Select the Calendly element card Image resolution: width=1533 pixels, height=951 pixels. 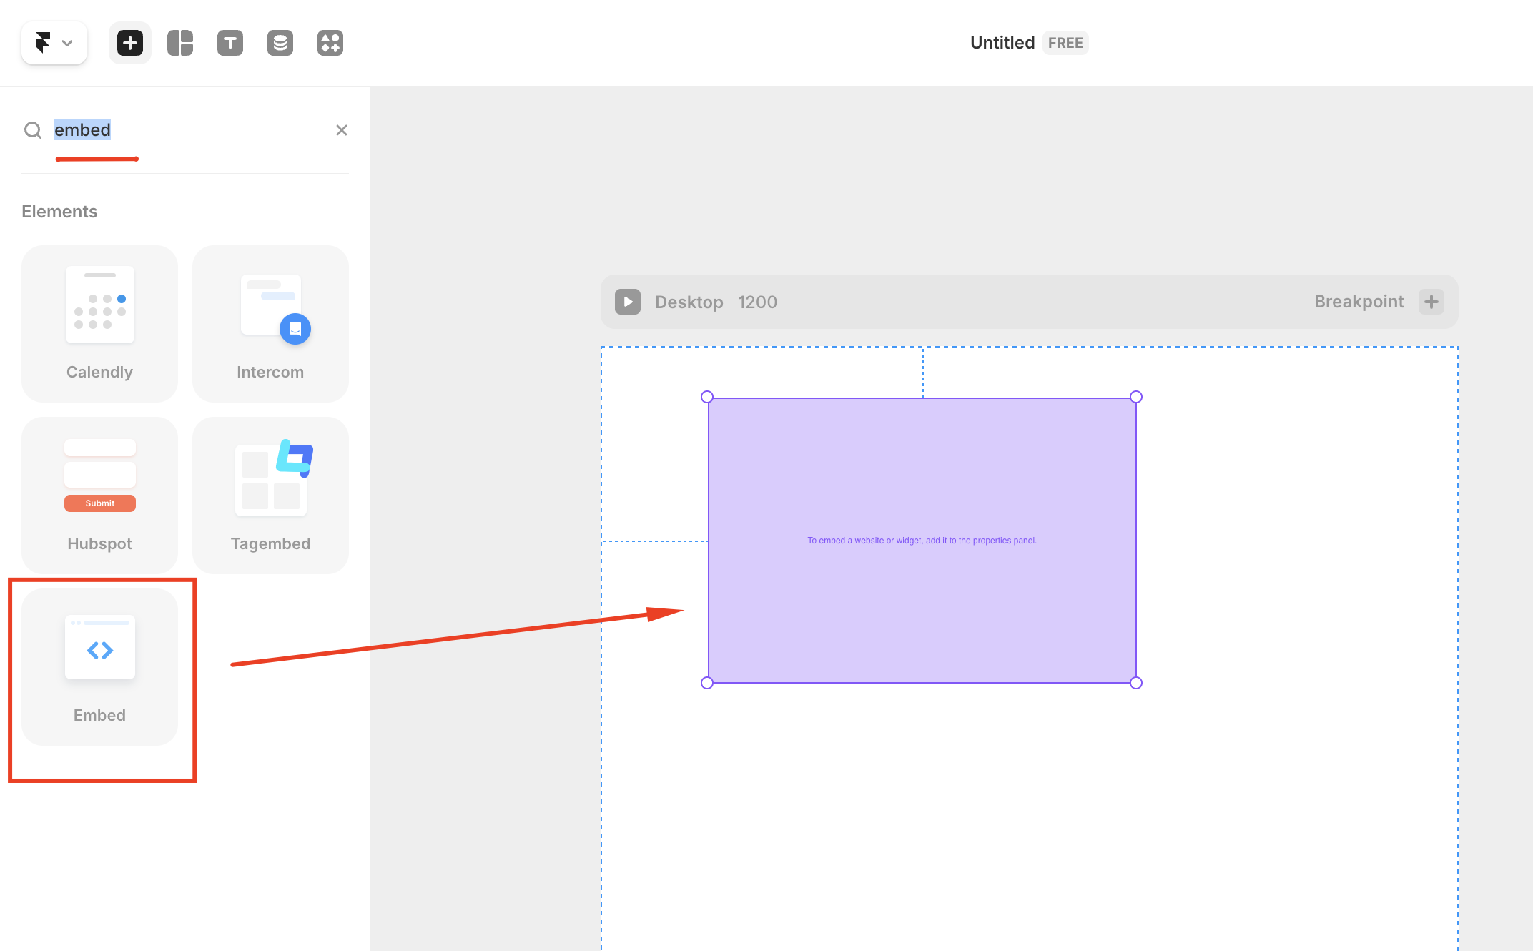pyautogui.click(x=99, y=323)
